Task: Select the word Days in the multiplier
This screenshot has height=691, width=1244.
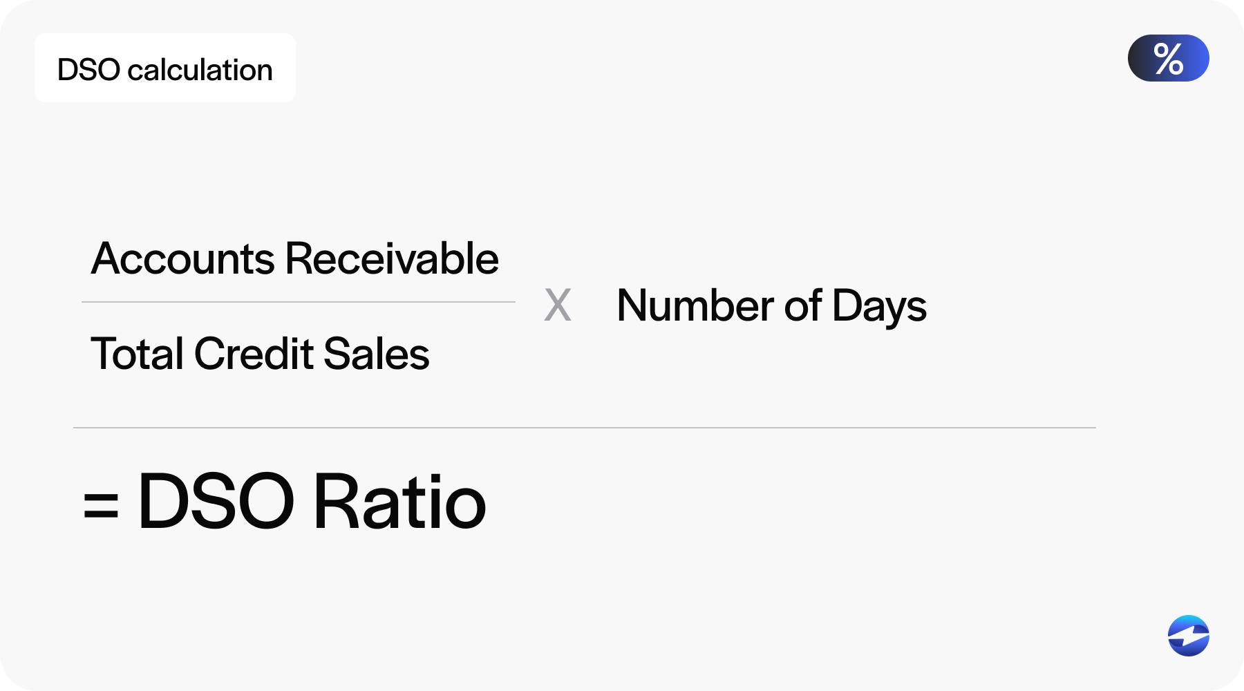Action: 879,307
